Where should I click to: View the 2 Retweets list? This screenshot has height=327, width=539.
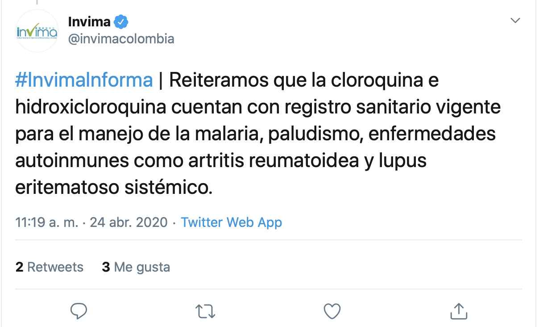[x=50, y=267]
